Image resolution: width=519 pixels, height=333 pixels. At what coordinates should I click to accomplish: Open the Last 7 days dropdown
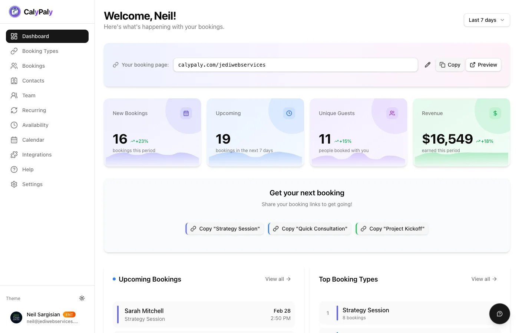[486, 20]
